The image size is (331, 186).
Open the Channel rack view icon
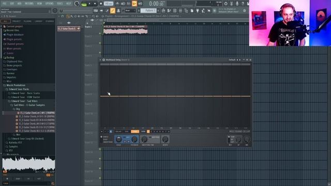point(175,10)
